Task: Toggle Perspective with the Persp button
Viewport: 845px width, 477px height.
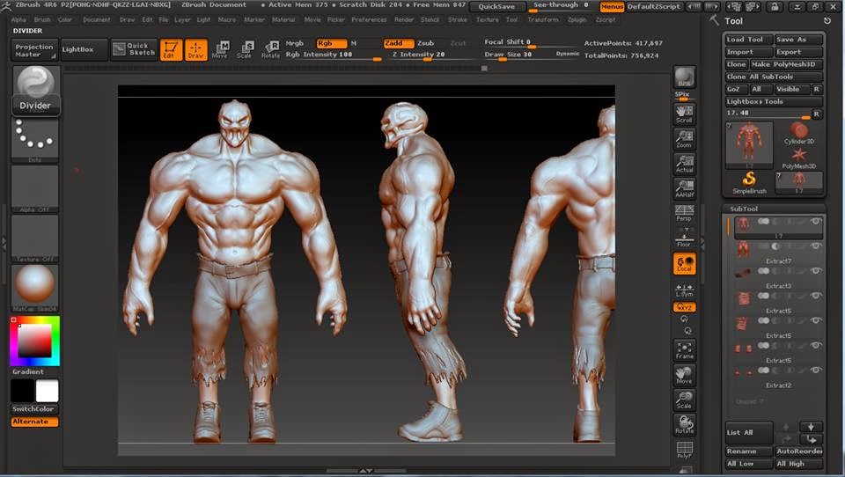Action: [x=684, y=214]
